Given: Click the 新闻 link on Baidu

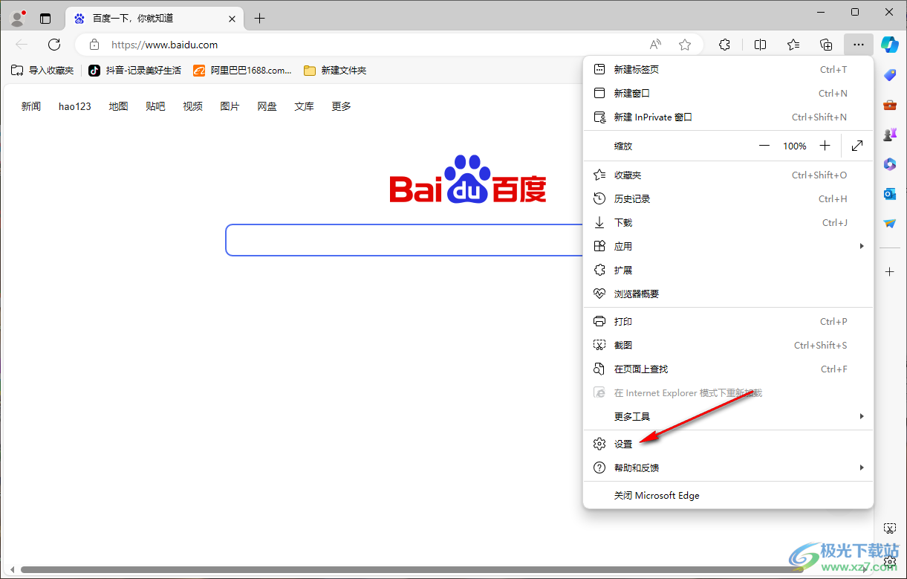Looking at the screenshot, I should (x=31, y=106).
